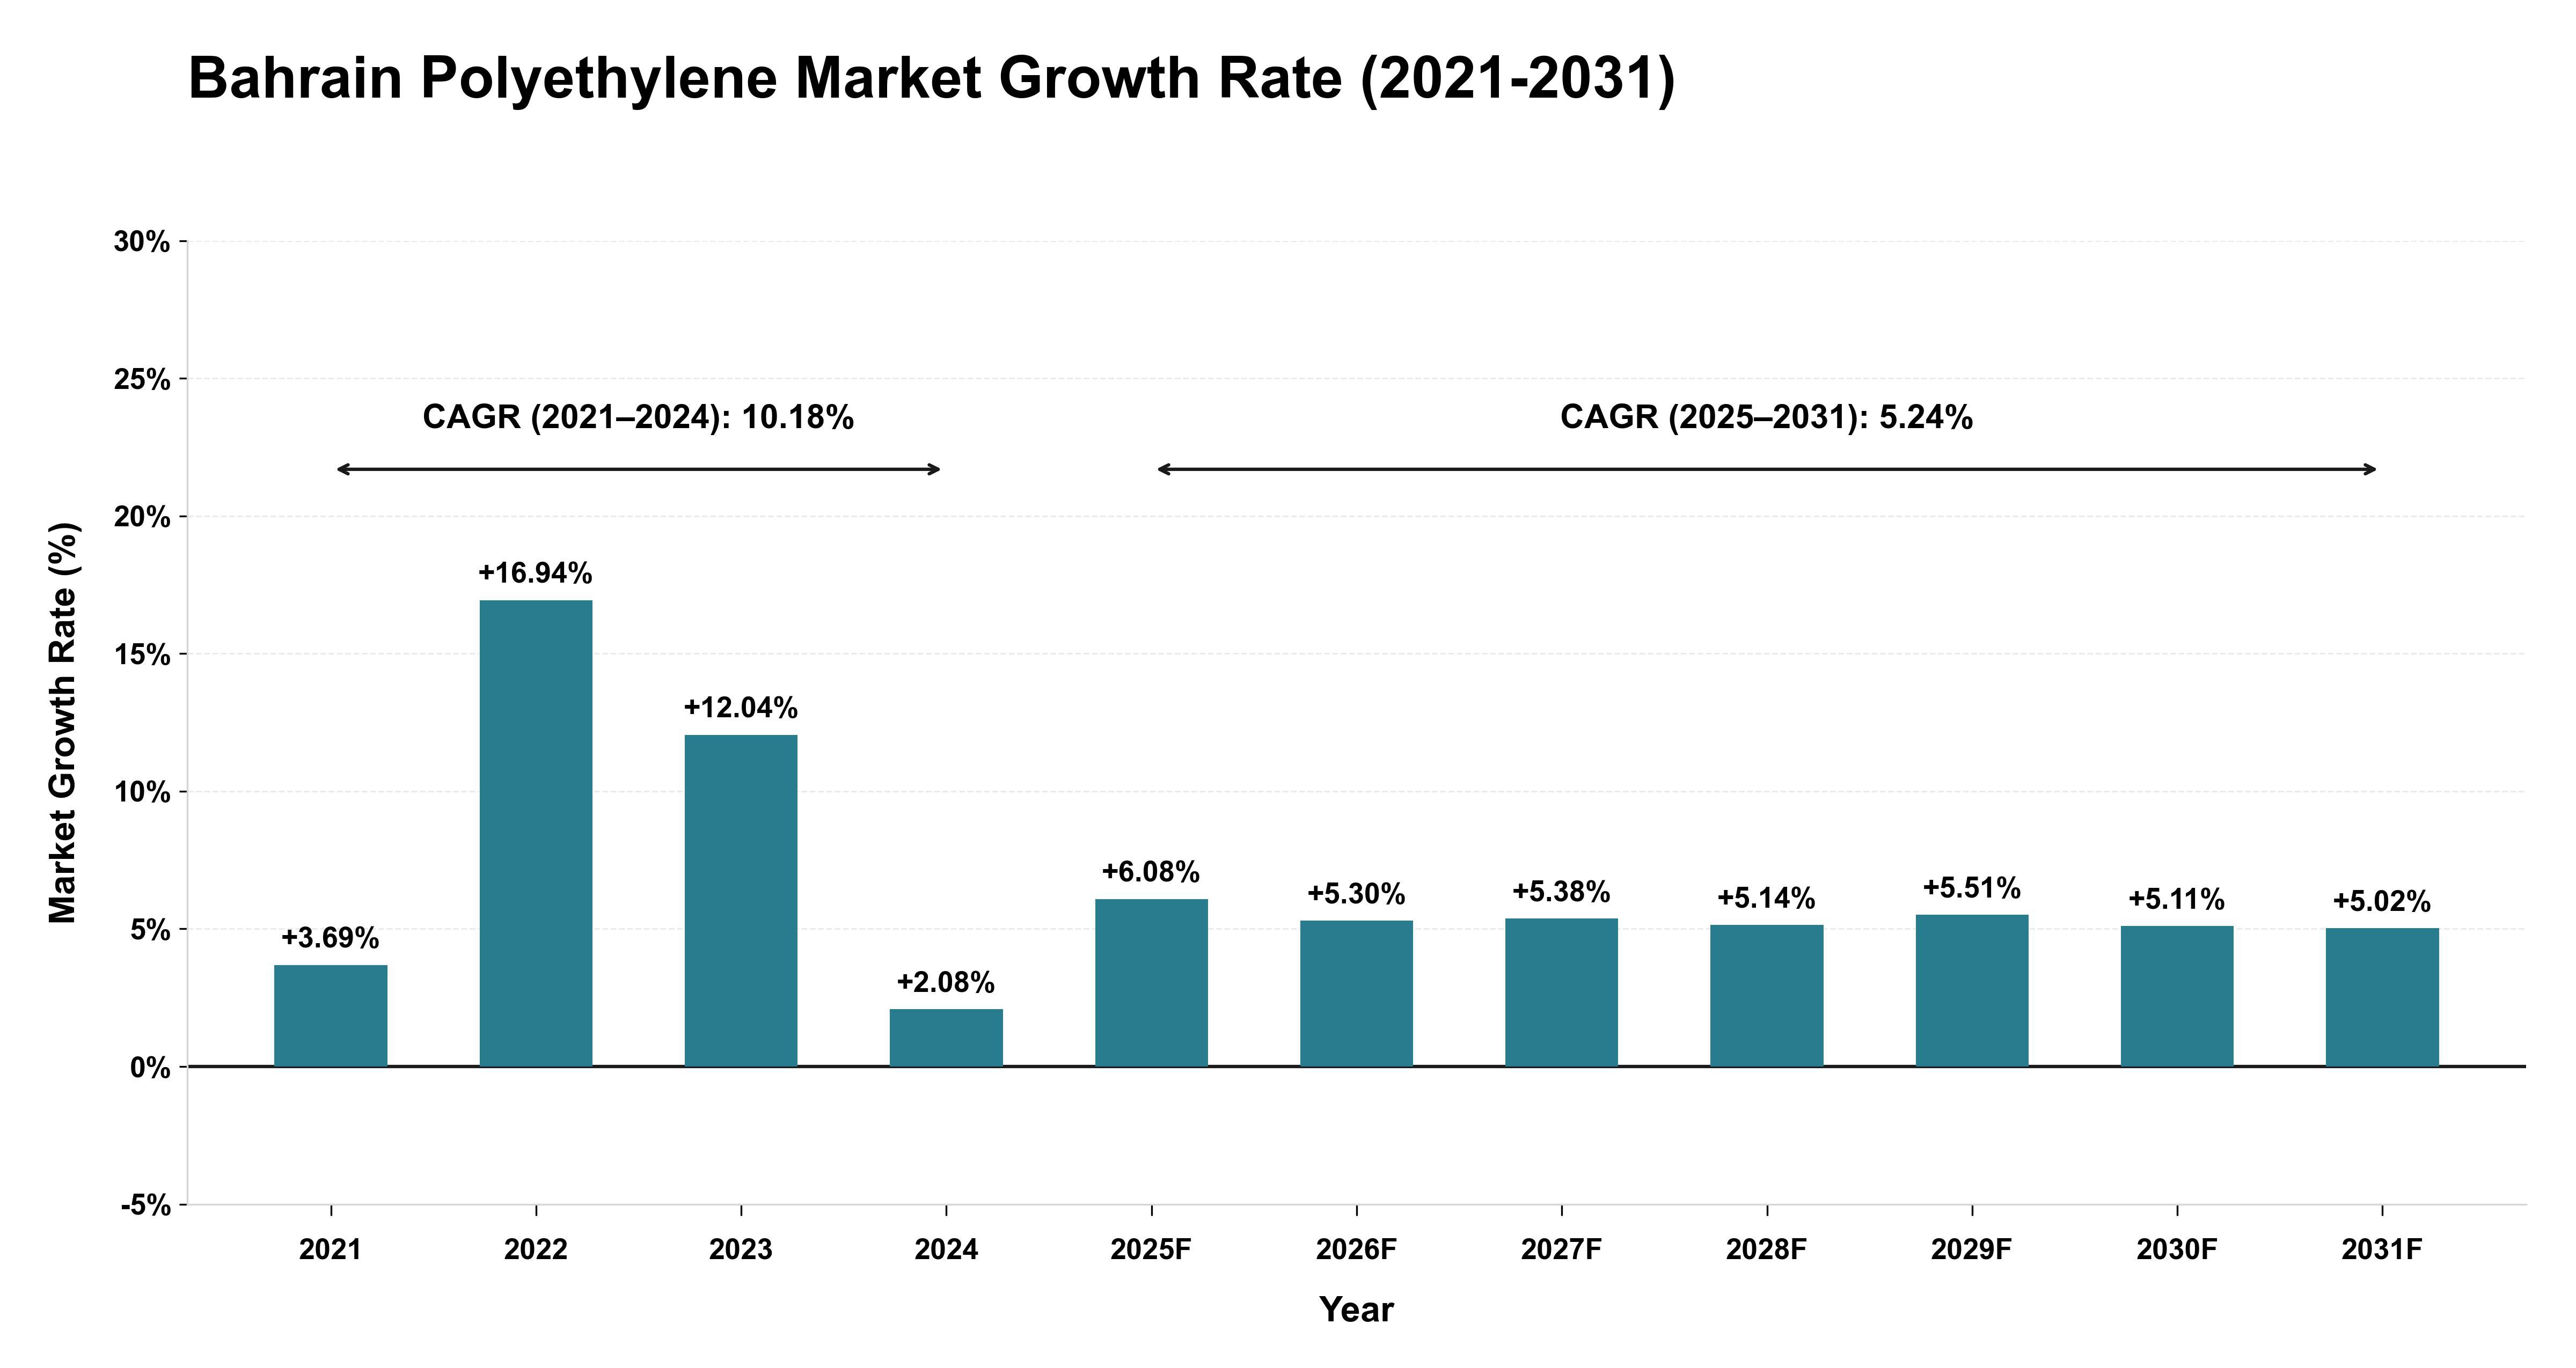Screen dimensions: 2576x1368
Task: Click the 'CAGR (2025–2031): 5.24%' annotation
Action: pos(1767,417)
